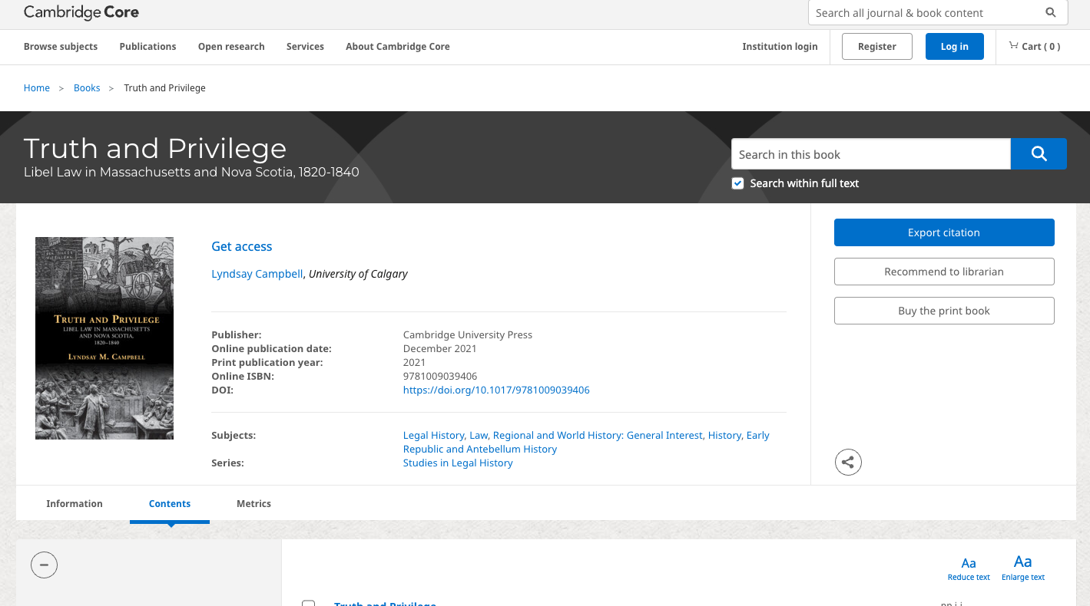Click the Search in this book field
This screenshot has height=606, width=1090.
click(x=870, y=154)
